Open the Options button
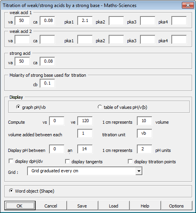This screenshot has width=196, height=213. (176, 206)
